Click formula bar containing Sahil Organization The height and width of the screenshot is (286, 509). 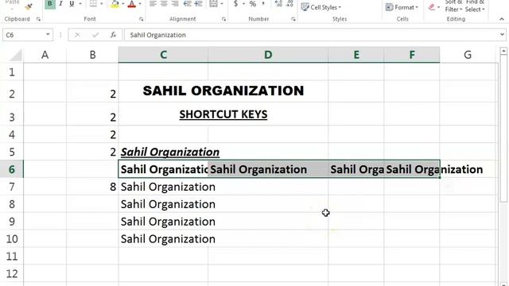point(311,35)
